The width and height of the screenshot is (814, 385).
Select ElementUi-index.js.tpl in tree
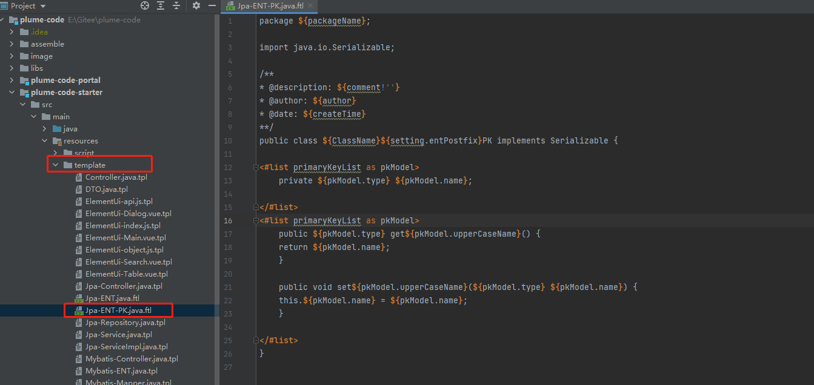pyautogui.click(x=123, y=226)
